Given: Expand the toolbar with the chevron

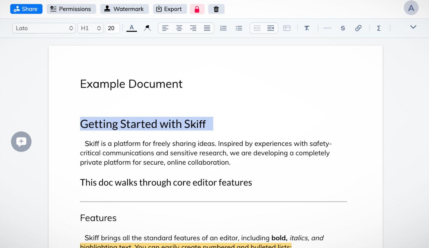Looking at the screenshot, I should pyautogui.click(x=413, y=27).
